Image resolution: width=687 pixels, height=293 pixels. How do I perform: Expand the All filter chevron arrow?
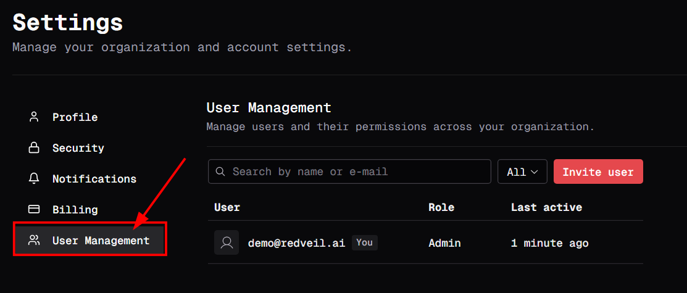click(x=535, y=172)
